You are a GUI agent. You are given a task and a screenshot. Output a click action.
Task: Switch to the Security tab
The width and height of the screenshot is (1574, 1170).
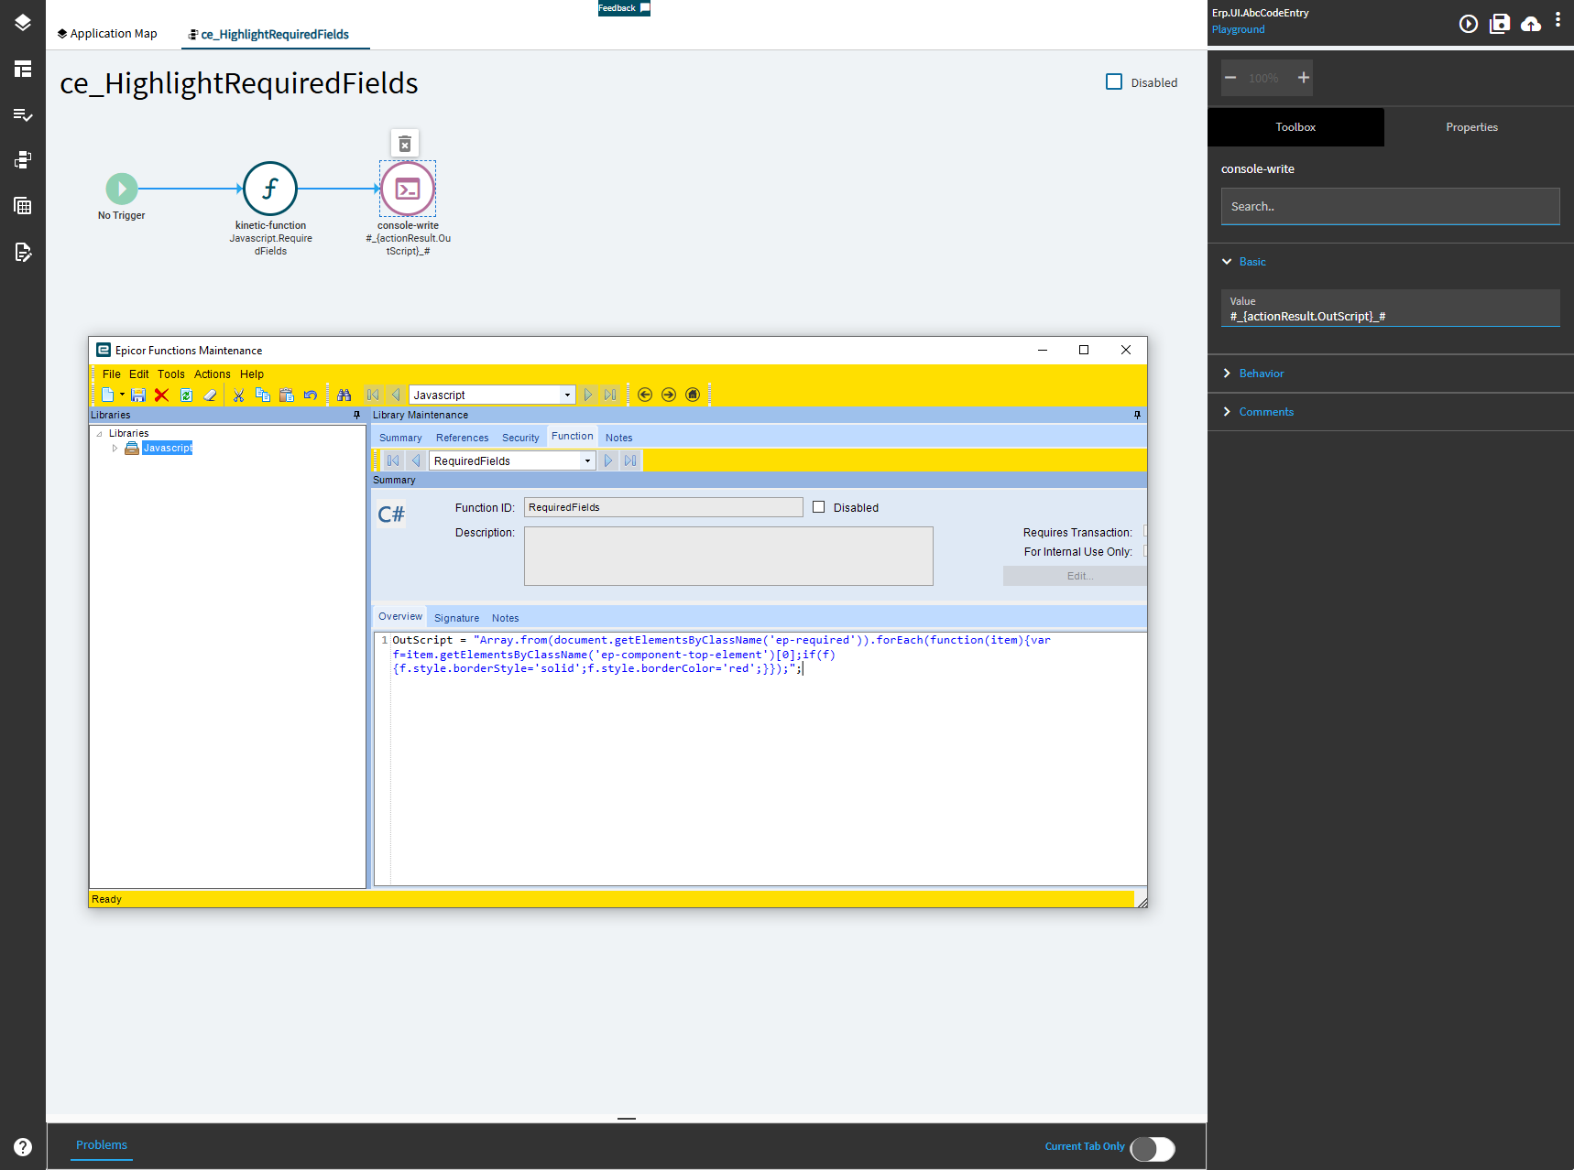tap(520, 438)
